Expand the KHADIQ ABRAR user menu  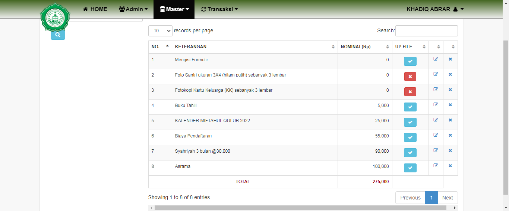(x=435, y=9)
